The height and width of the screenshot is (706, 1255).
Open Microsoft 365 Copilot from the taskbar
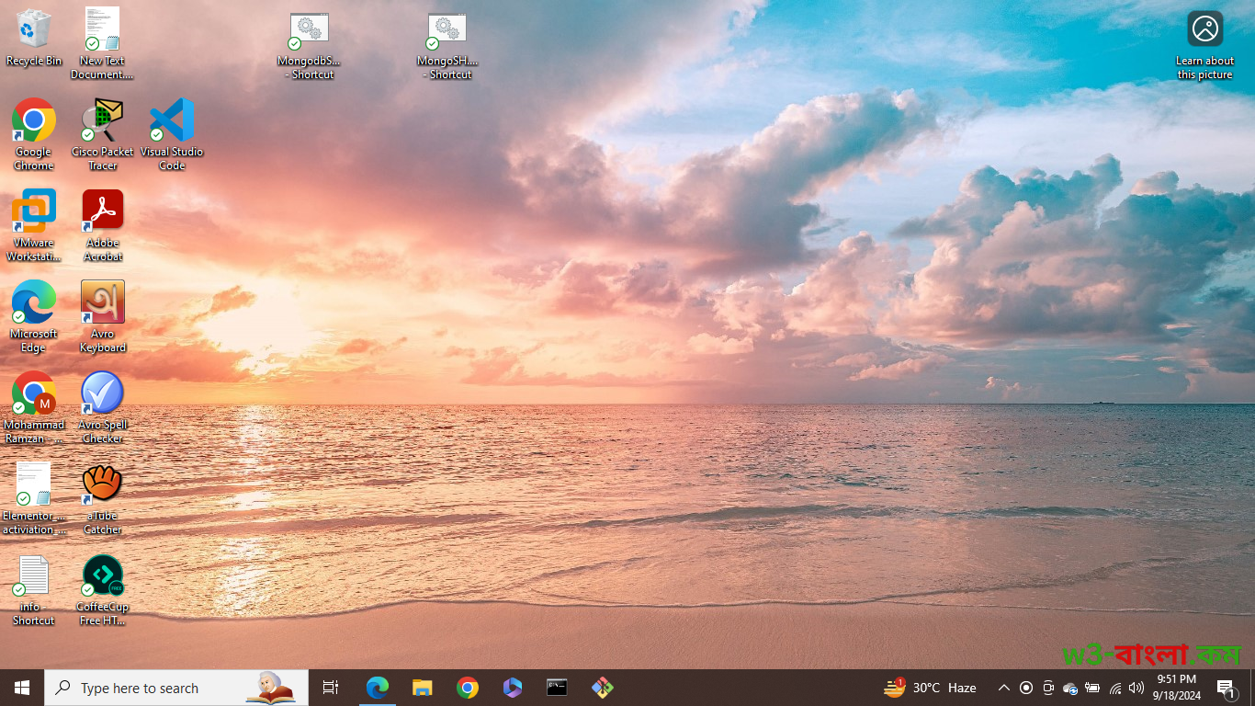(x=513, y=688)
